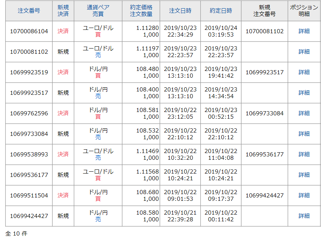The image size is (321, 240).
Task: Select order number 10699733084 in first column
Action: 29,134
